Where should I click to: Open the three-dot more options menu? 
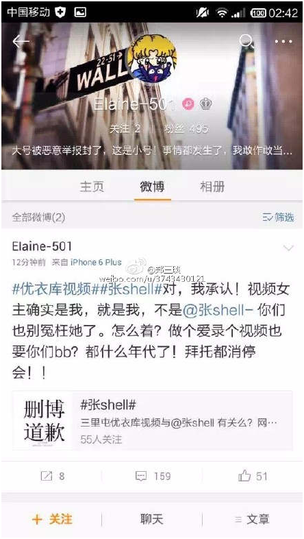pyautogui.click(x=283, y=42)
